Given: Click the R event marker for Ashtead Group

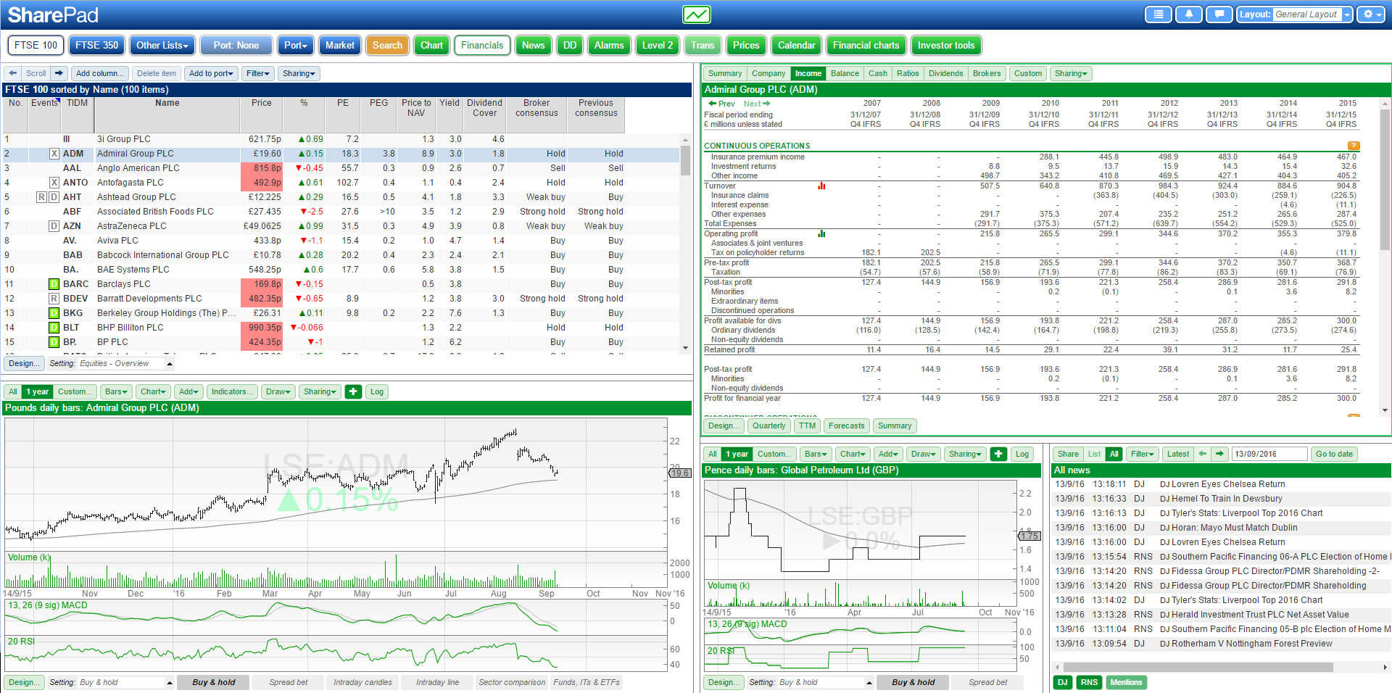Looking at the screenshot, I should pos(42,197).
